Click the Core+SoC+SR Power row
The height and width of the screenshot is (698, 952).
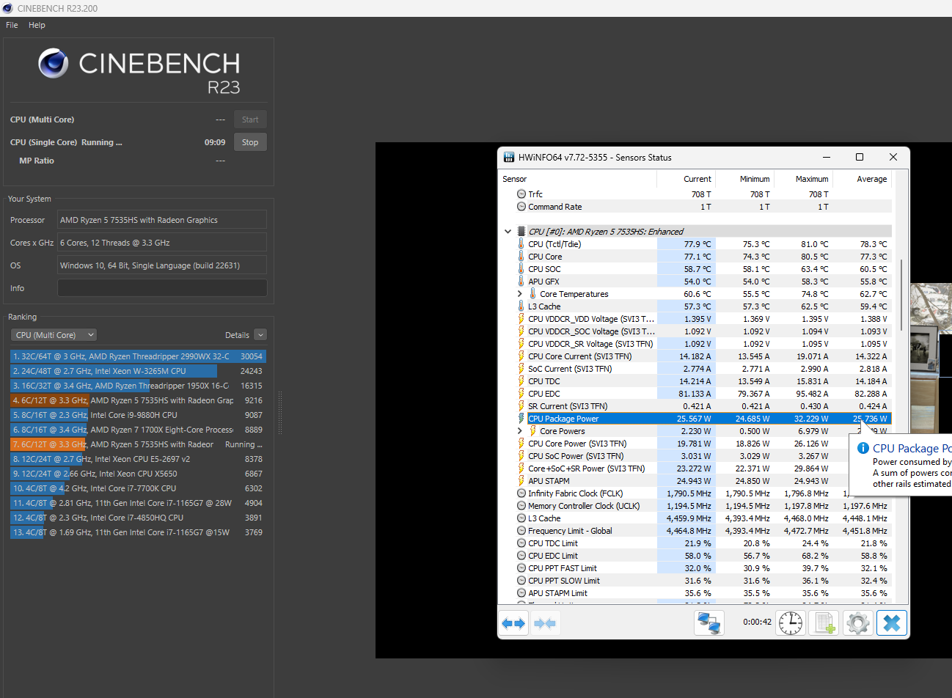[x=695, y=469]
